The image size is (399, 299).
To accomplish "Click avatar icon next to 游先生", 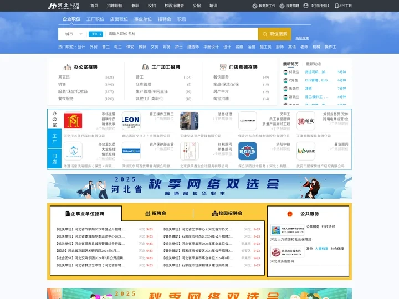I will click(x=285, y=97).
